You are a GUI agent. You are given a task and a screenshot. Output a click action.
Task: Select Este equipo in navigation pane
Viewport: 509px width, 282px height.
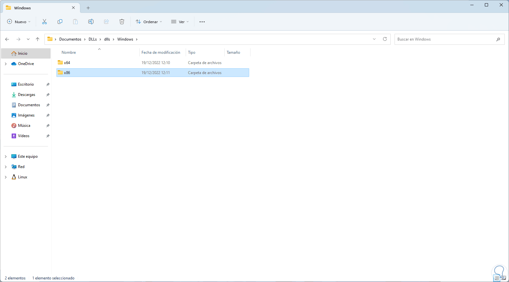click(x=28, y=156)
